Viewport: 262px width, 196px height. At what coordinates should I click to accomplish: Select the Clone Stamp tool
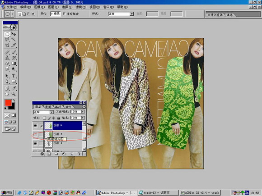pyautogui.click(x=7, y=58)
